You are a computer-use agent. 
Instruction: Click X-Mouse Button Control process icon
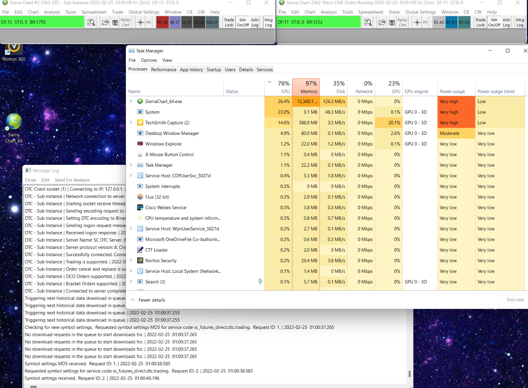(x=140, y=155)
